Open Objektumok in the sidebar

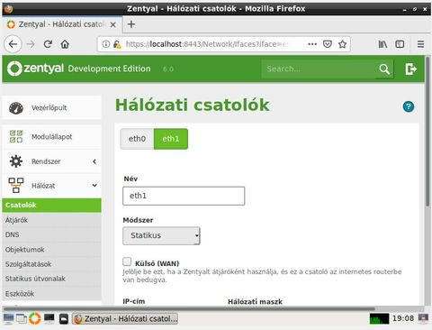click(51, 250)
